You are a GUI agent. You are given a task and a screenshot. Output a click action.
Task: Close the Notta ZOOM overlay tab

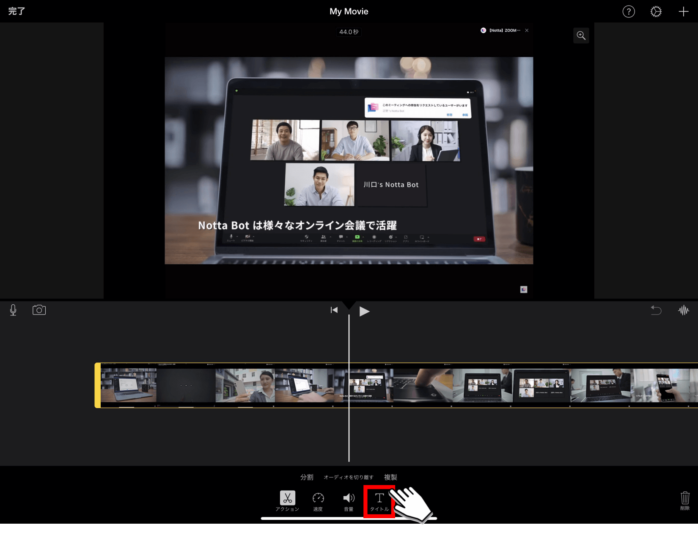pos(527,30)
